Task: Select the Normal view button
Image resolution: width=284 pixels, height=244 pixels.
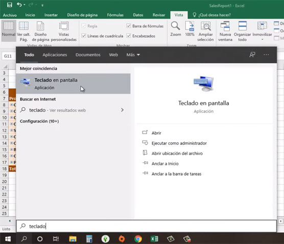Action: pos(9,31)
